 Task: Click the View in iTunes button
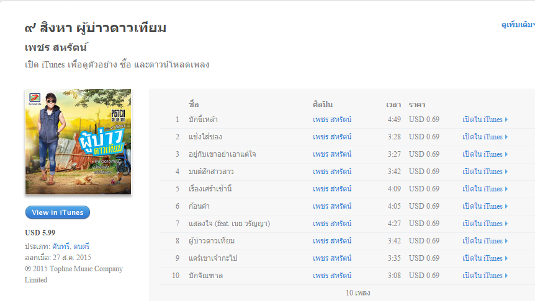(58, 212)
